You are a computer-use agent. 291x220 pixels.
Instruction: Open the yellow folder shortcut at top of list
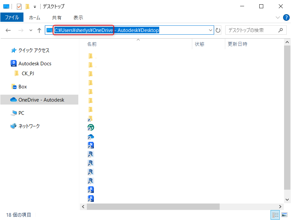coord(91,56)
